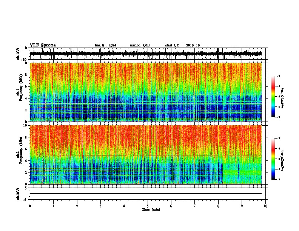
Task: Click the ch.2 spectrogram panel
Action: (x=145, y=155)
